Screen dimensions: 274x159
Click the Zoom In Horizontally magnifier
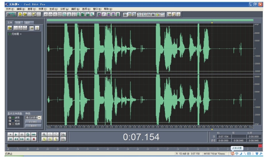pos(45,134)
